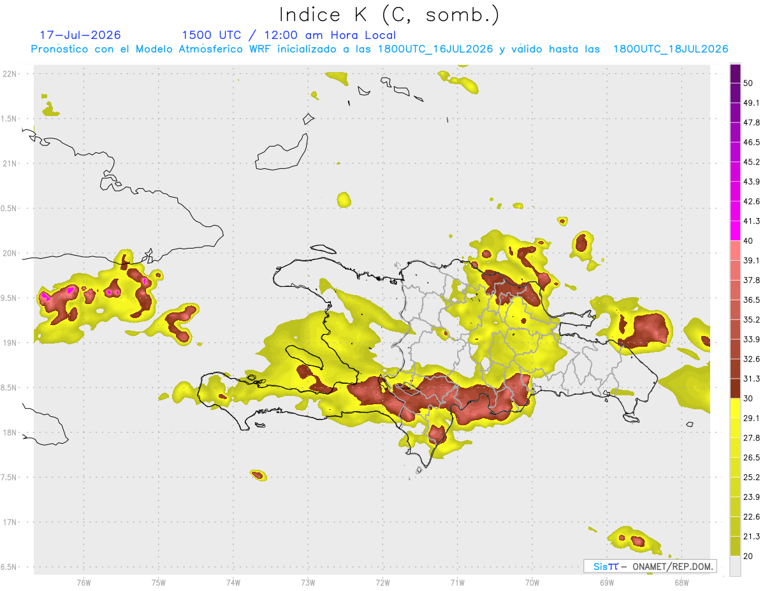Screen dimensions: 765x591
Task: Click the bright yellow band between 29.1 and 30
Action: tap(735, 408)
